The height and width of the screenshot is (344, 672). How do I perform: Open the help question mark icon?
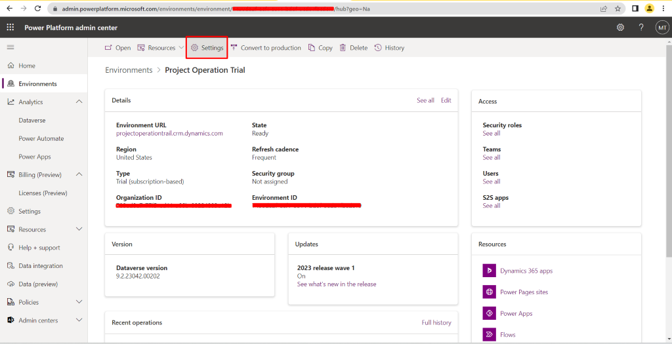click(641, 28)
